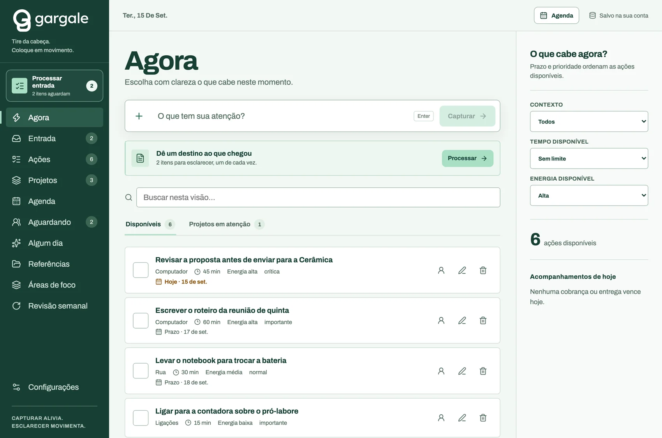Open Configurações in the sidebar
The image size is (662, 438).
55,387
